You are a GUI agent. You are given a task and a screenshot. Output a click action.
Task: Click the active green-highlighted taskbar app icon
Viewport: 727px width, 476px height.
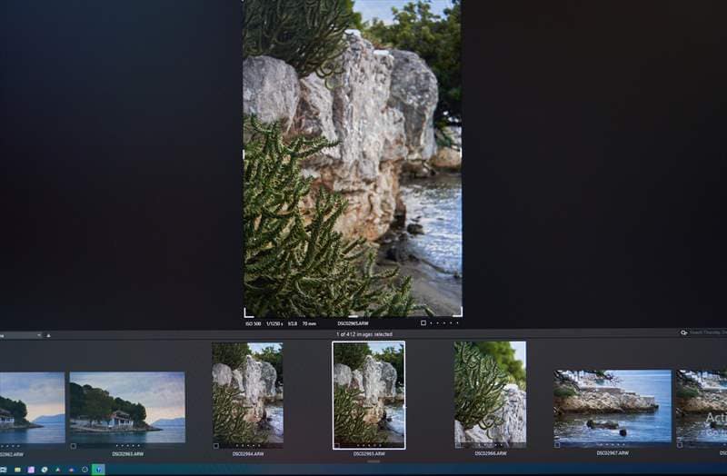point(98,470)
